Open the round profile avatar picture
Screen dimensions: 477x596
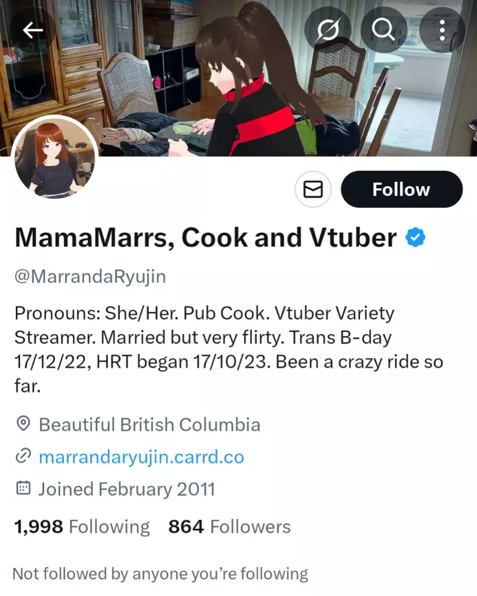coord(54,159)
